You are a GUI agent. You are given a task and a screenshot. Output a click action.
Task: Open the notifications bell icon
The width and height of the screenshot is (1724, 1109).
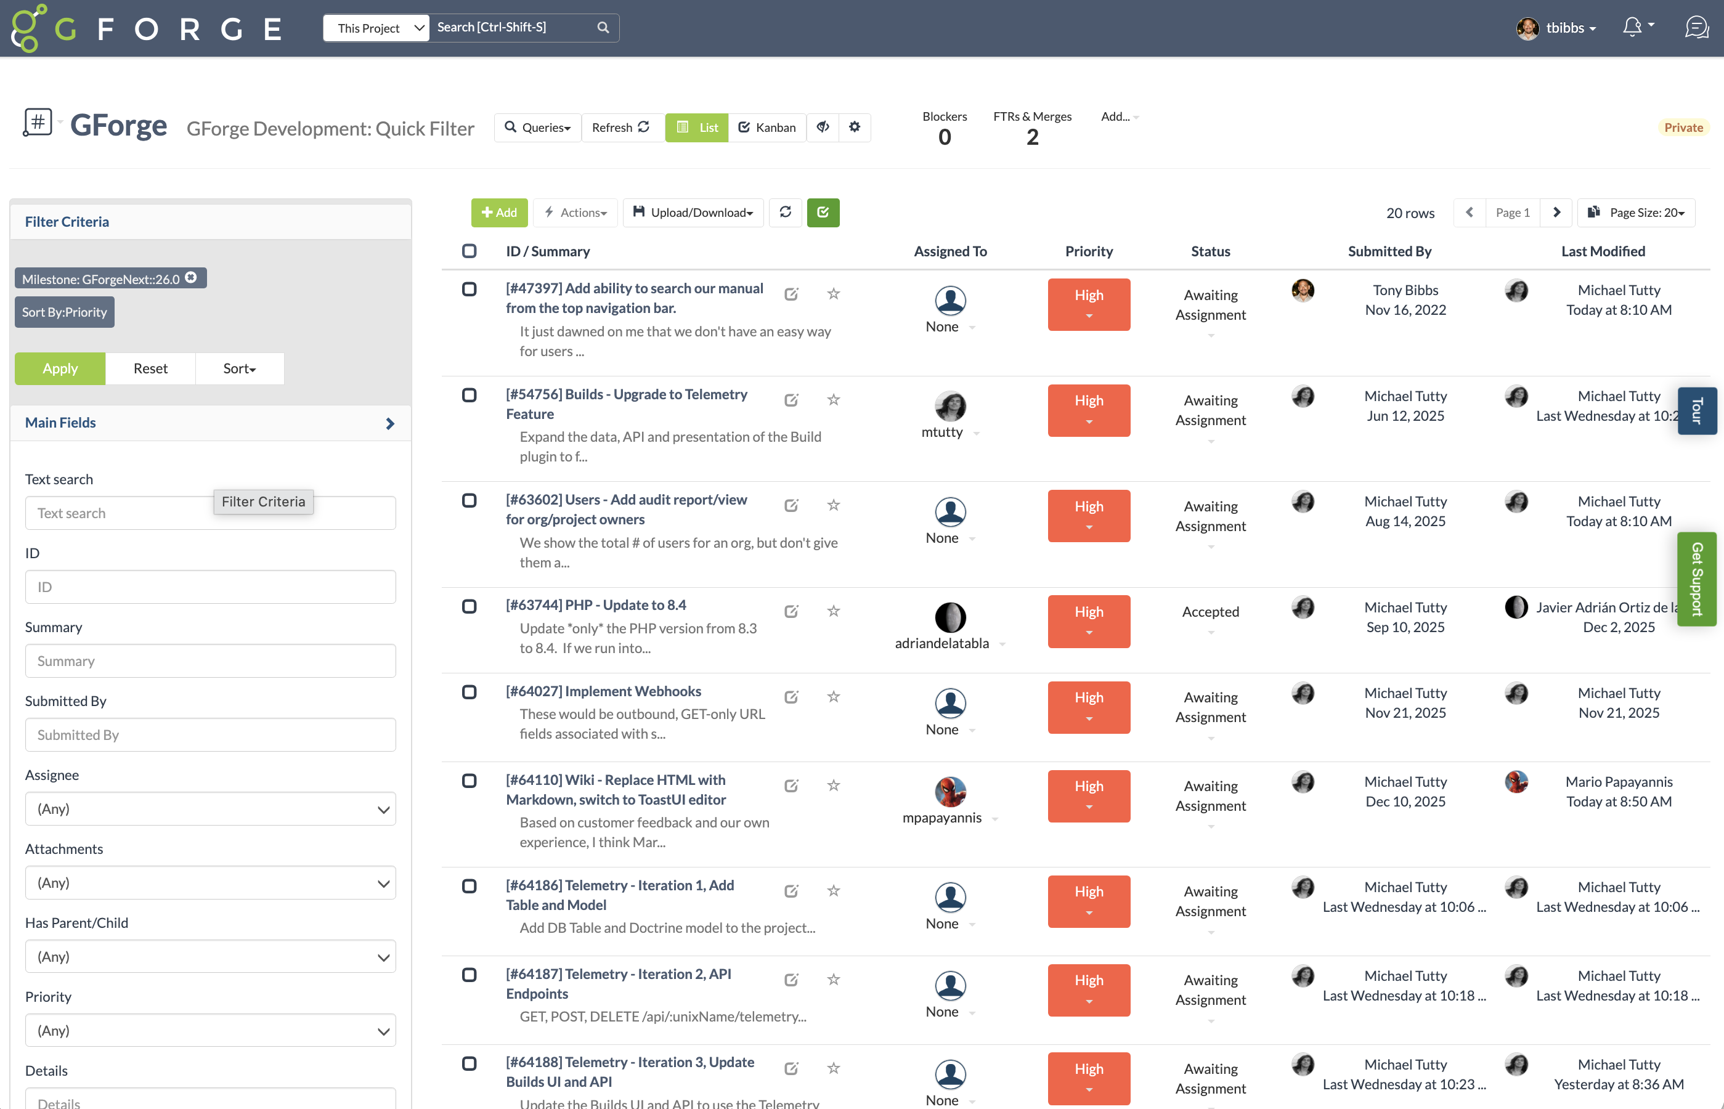coord(1633,27)
